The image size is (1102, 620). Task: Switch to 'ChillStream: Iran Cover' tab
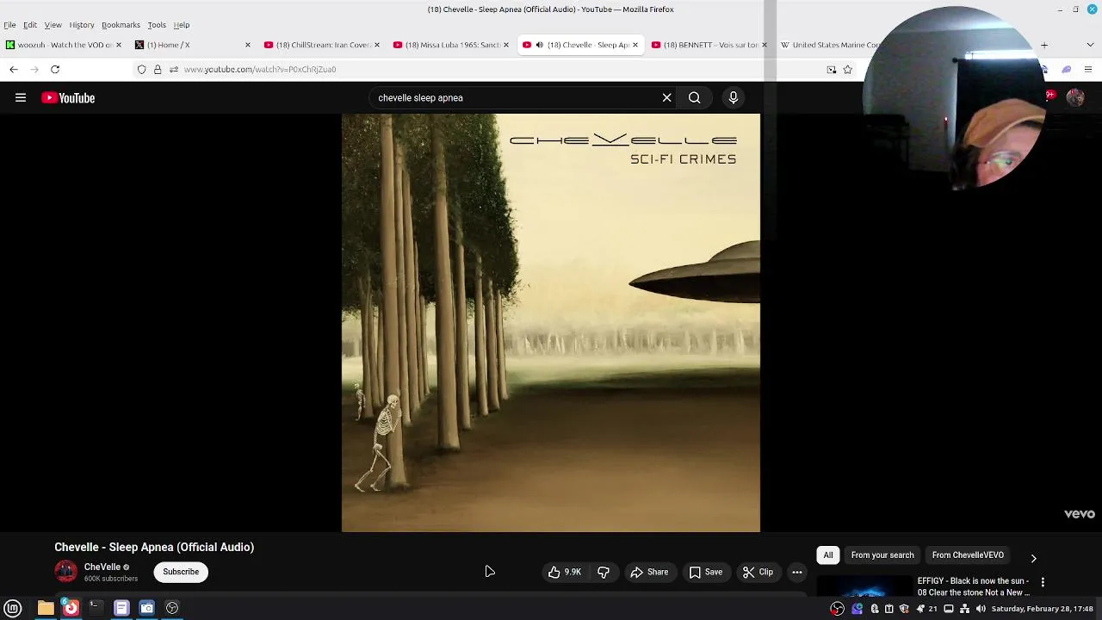pyautogui.click(x=321, y=45)
